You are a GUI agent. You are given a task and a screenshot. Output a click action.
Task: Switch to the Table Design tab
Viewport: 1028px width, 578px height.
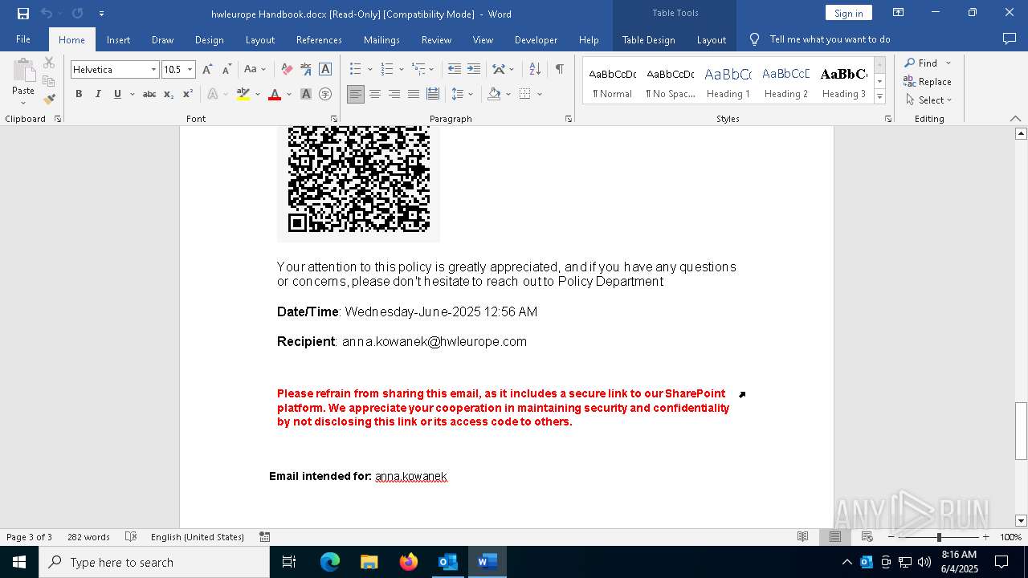click(648, 39)
